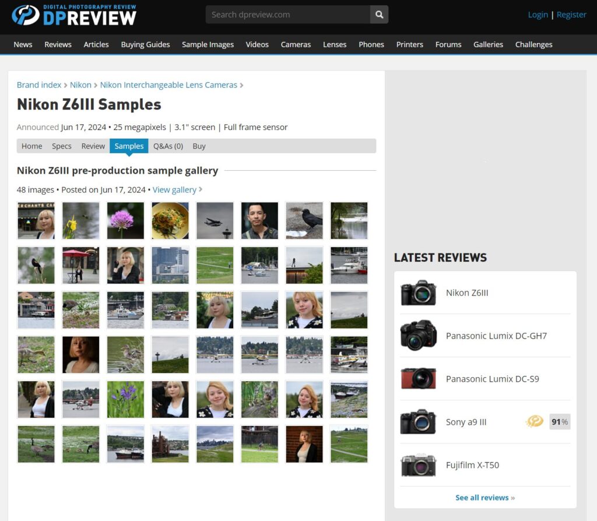The width and height of the screenshot is (597, 521).
Task: Open the black crow thumbnail
Action: 304,221
